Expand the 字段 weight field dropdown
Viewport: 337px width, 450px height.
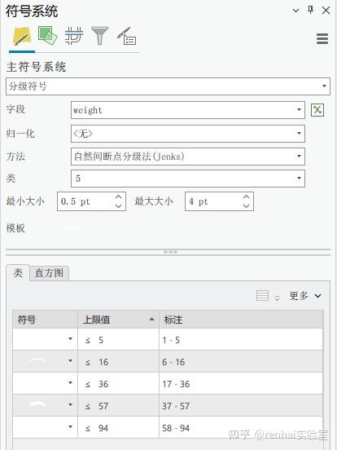click(188, 110)
